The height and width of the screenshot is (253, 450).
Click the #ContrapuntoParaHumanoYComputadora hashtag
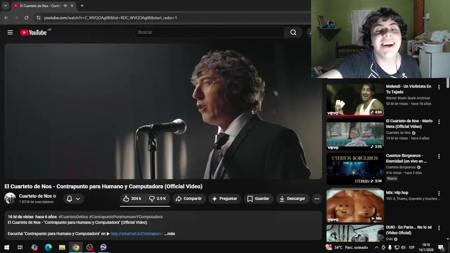pyautogui.click(x=126, y=217)
